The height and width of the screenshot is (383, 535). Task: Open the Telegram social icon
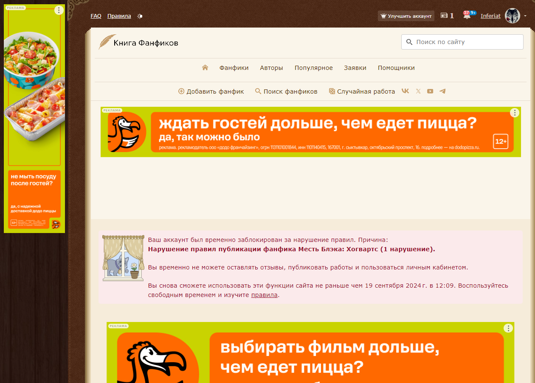coord(442,91)
